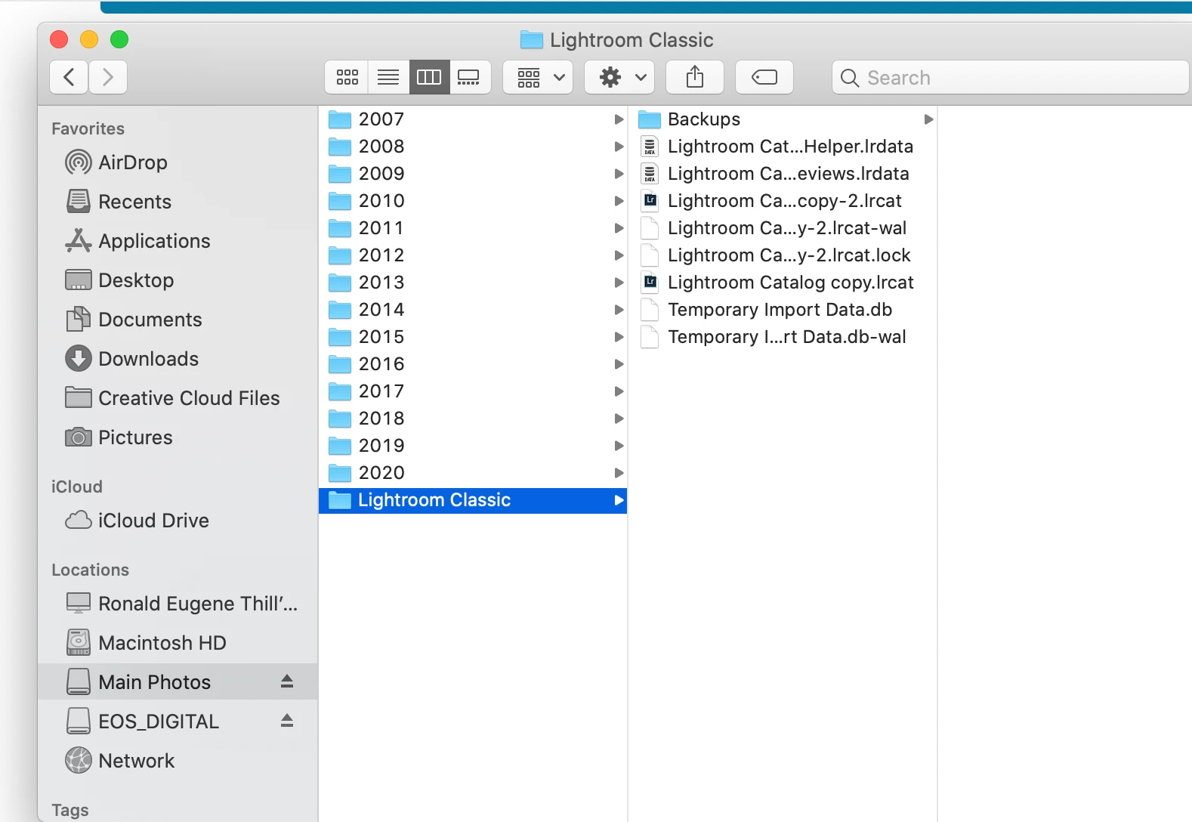Select the 2017 folder
This screenshot has width=1192, height=822.
click(473, 391)
